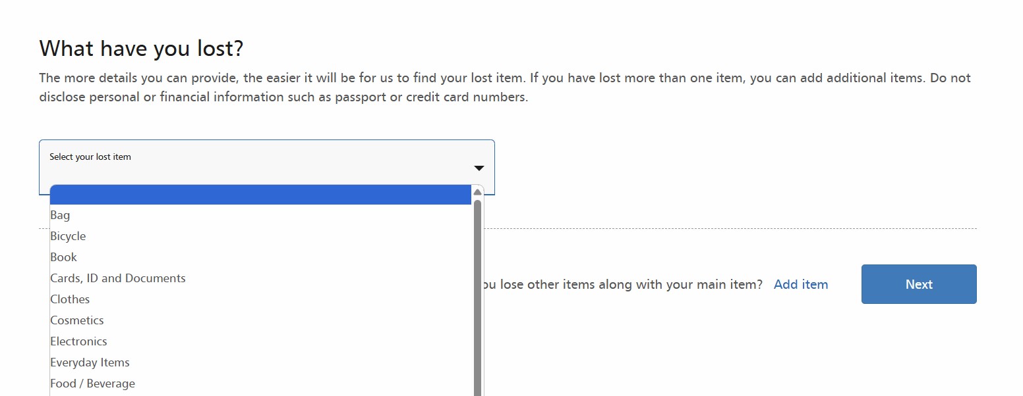Pick Electronics from the list
1023x396 pixels.
point(261,341)
